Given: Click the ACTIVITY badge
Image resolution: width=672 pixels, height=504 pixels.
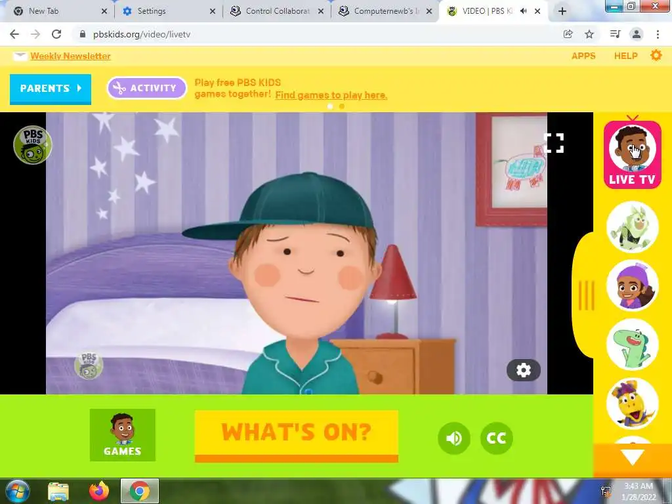Looking at the screenshot, I should click(x=146, y=88).
